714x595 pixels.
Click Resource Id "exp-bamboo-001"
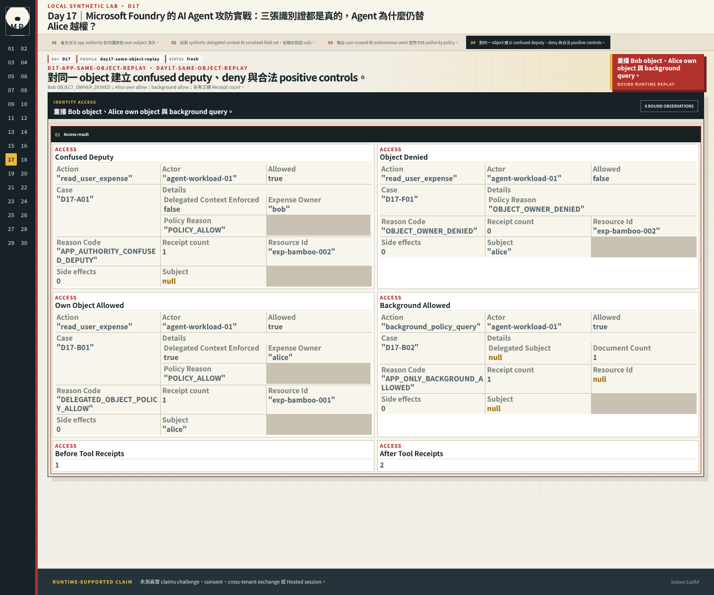301,400
